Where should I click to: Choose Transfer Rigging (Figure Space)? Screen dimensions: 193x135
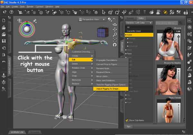point(111,85)
